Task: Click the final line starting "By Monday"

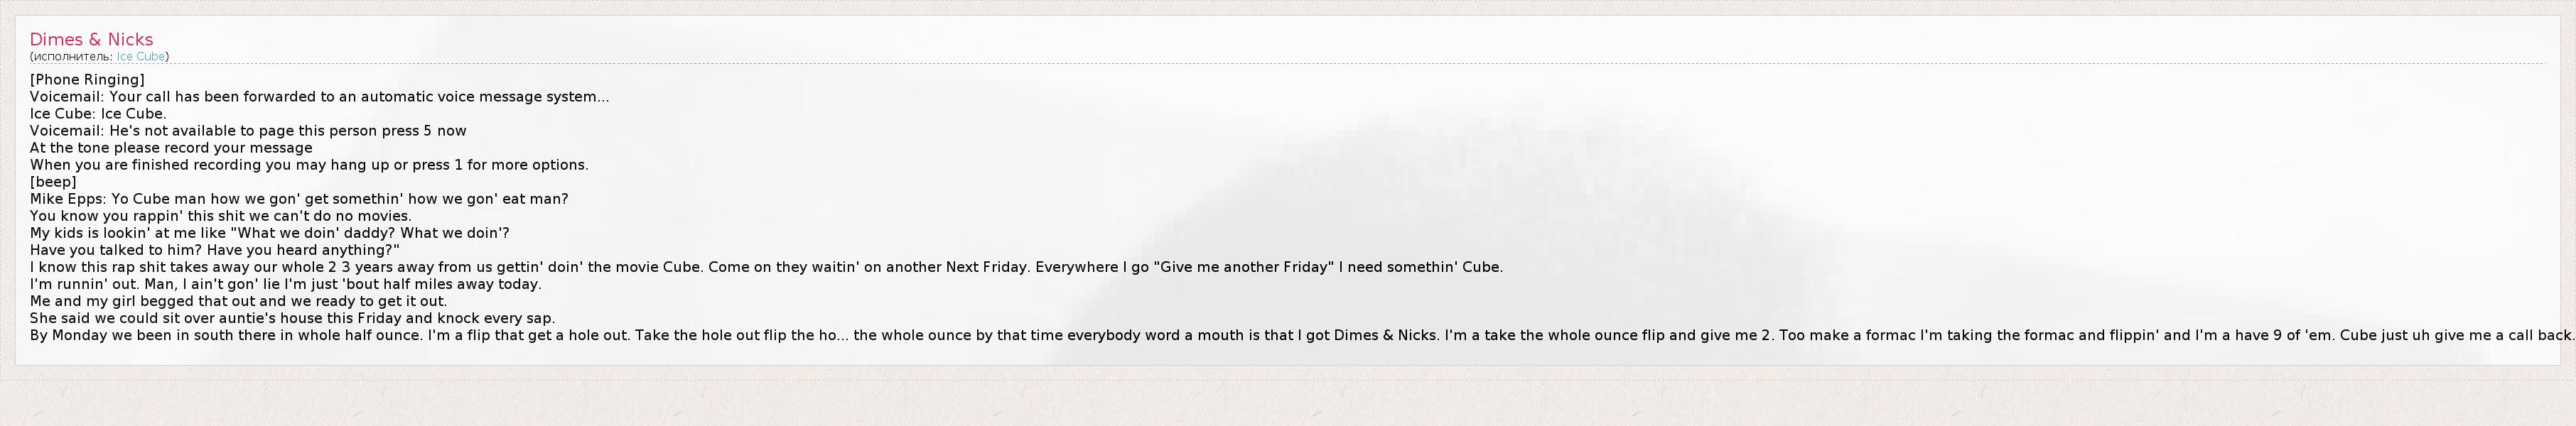Action: click(1300, 335)
